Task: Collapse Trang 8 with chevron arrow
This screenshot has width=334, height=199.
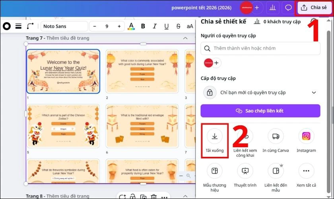Action: coord(185,196)
